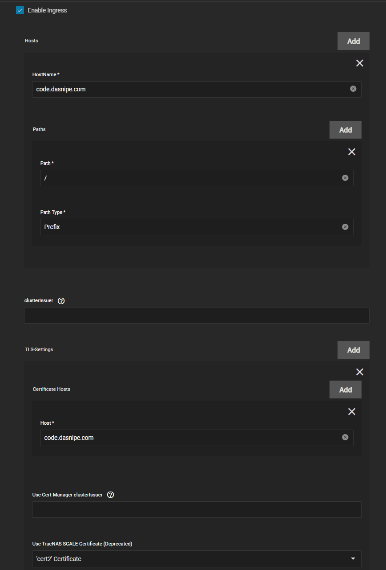The height and width of the screenshot is (570, 386).
Task: Remove the TLS-Settings entry with X
Action: tap(359, 372)
